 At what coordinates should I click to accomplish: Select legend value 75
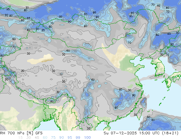point(53,138)
